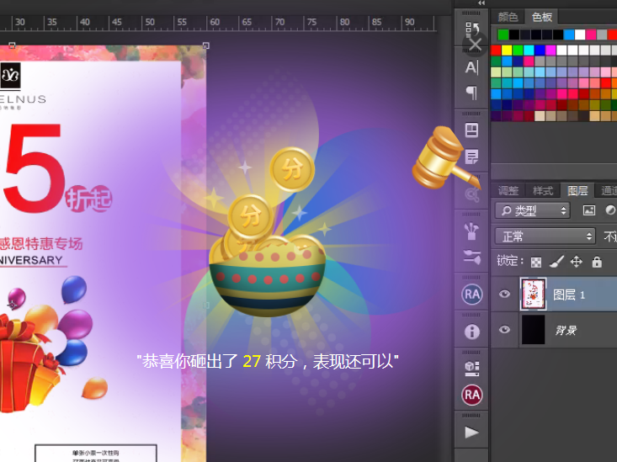
Task: Click the 背景 layer name
Action: coord(566,330)
